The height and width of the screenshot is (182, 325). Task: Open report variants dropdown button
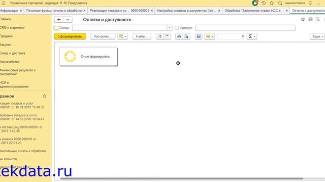click(x=122, y=36)
